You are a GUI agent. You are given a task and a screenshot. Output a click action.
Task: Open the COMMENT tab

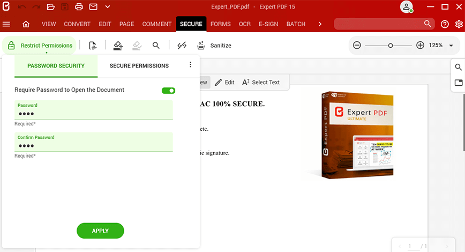click(157, 24)
